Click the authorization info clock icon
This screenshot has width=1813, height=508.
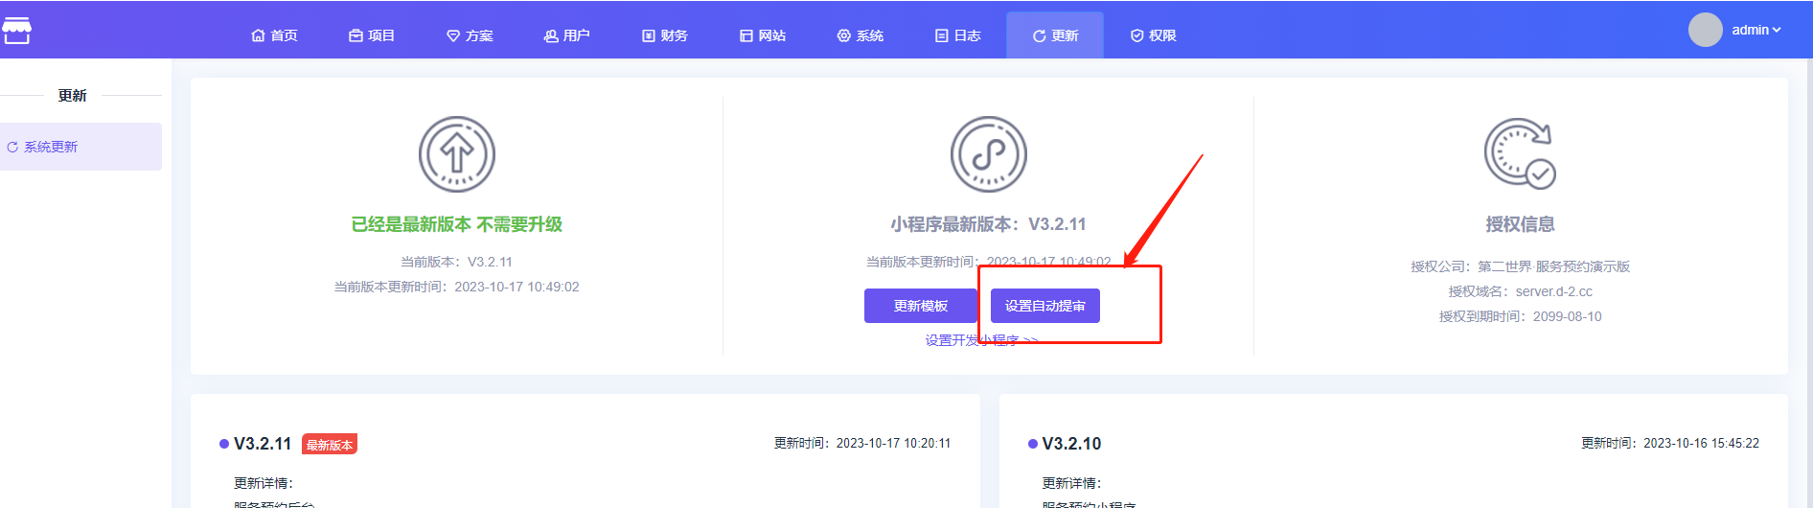tap(1520, 153)
